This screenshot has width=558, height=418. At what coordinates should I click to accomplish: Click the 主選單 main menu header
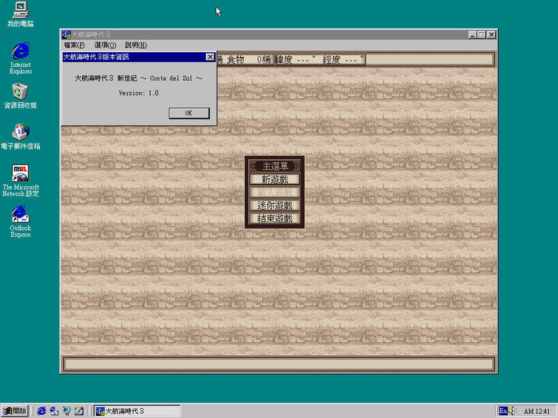(x=274, y=166)
